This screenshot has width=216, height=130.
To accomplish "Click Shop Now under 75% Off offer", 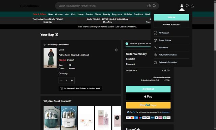I will pyautogui.click(x=108, y=22).
